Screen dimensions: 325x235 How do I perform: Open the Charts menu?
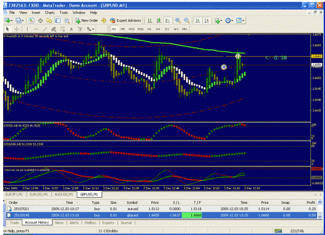[50, 12]
